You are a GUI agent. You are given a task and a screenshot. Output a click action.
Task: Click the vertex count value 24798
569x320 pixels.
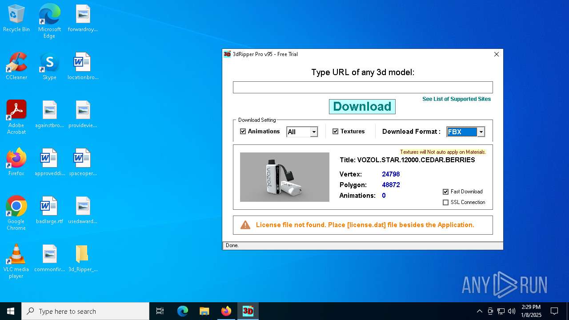(x=391, y=174)
